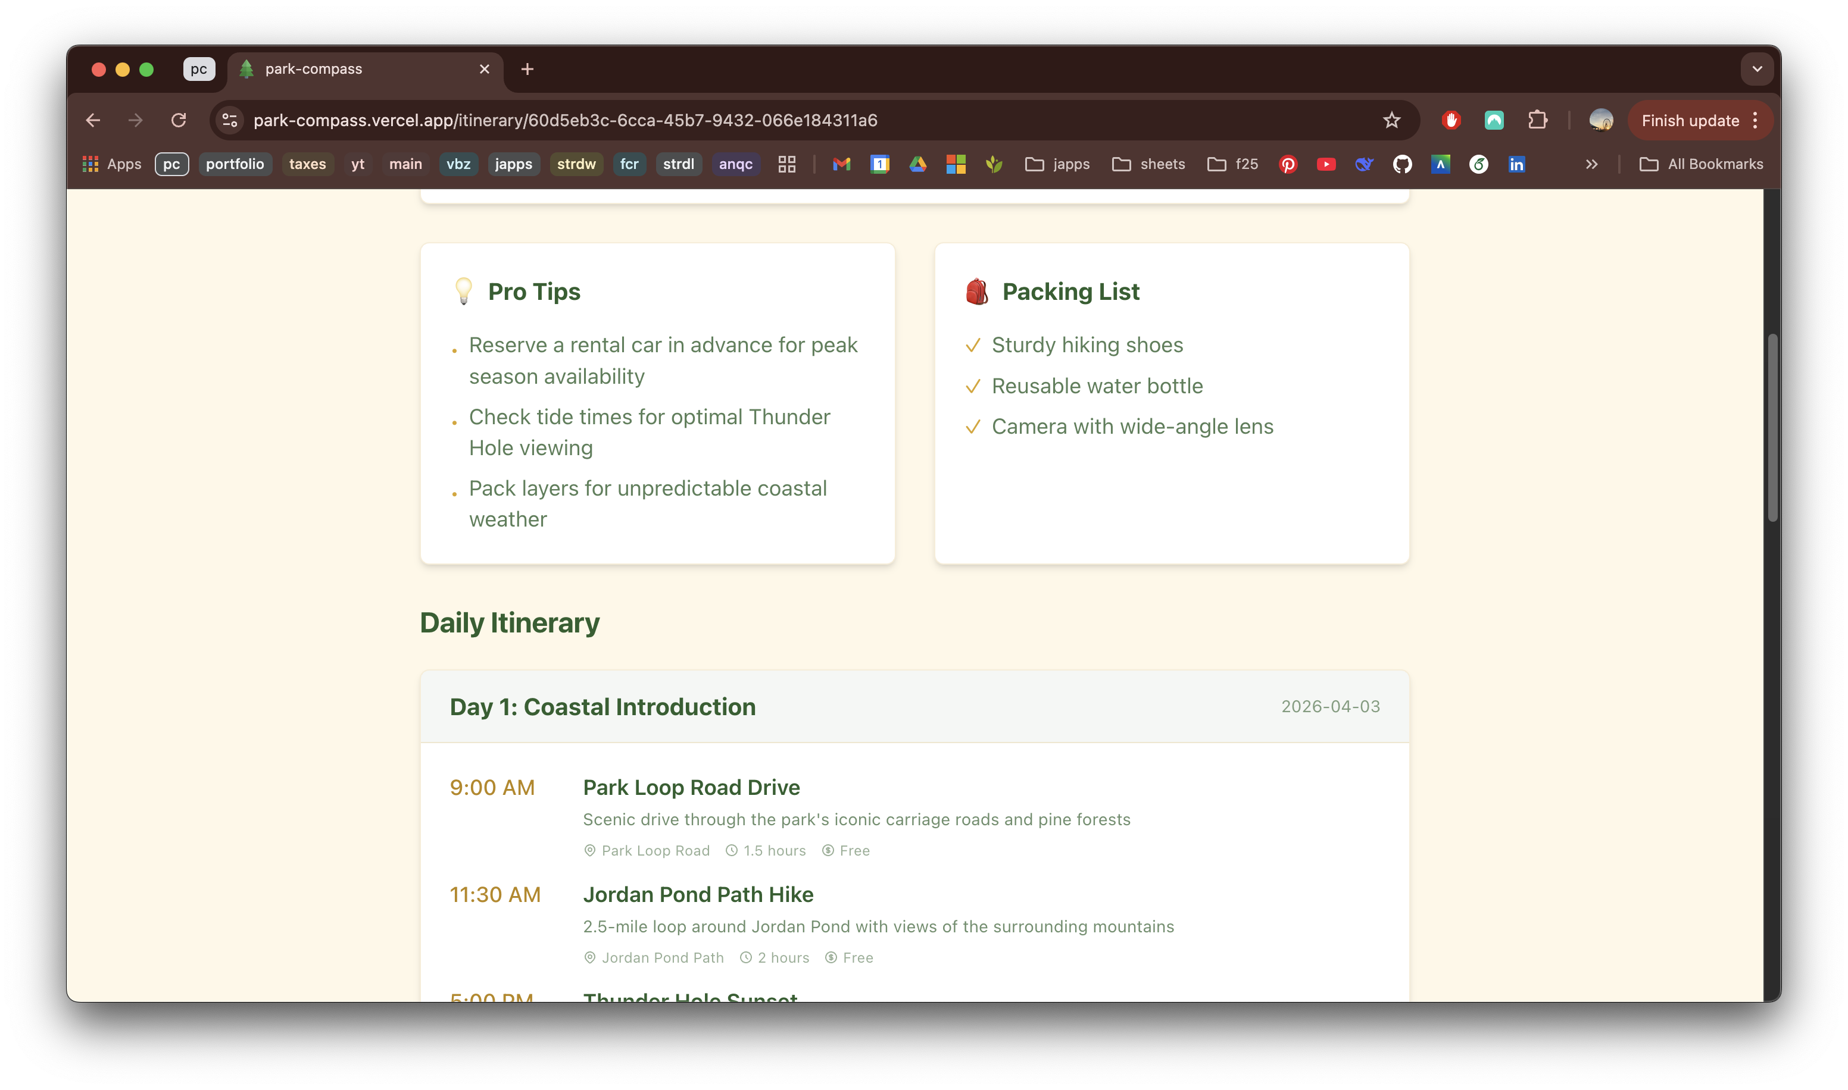This screenshot has width=1848, height=1090.
Task: Open the taxes tab group
Action: point(308,165)
